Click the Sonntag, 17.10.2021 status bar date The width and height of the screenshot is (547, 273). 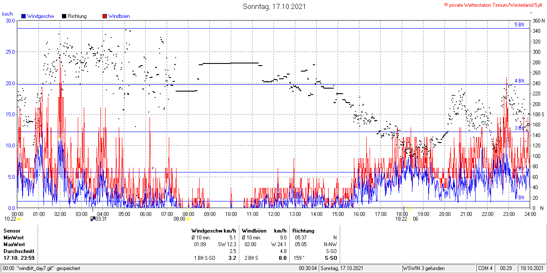click(x=342, y=268)
